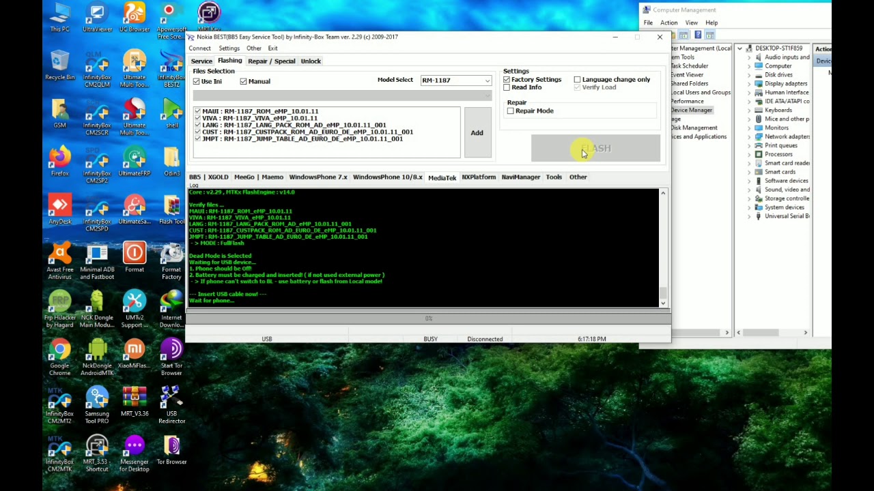The width and height of the screenshot is (874, 491).
Task: Uncheck the VIVA file entry
Action: tap(197, 118)
